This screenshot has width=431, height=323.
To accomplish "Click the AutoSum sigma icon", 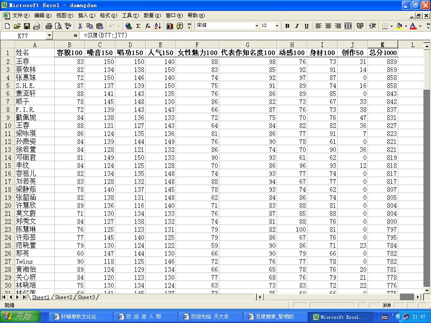I will point(138,26).
